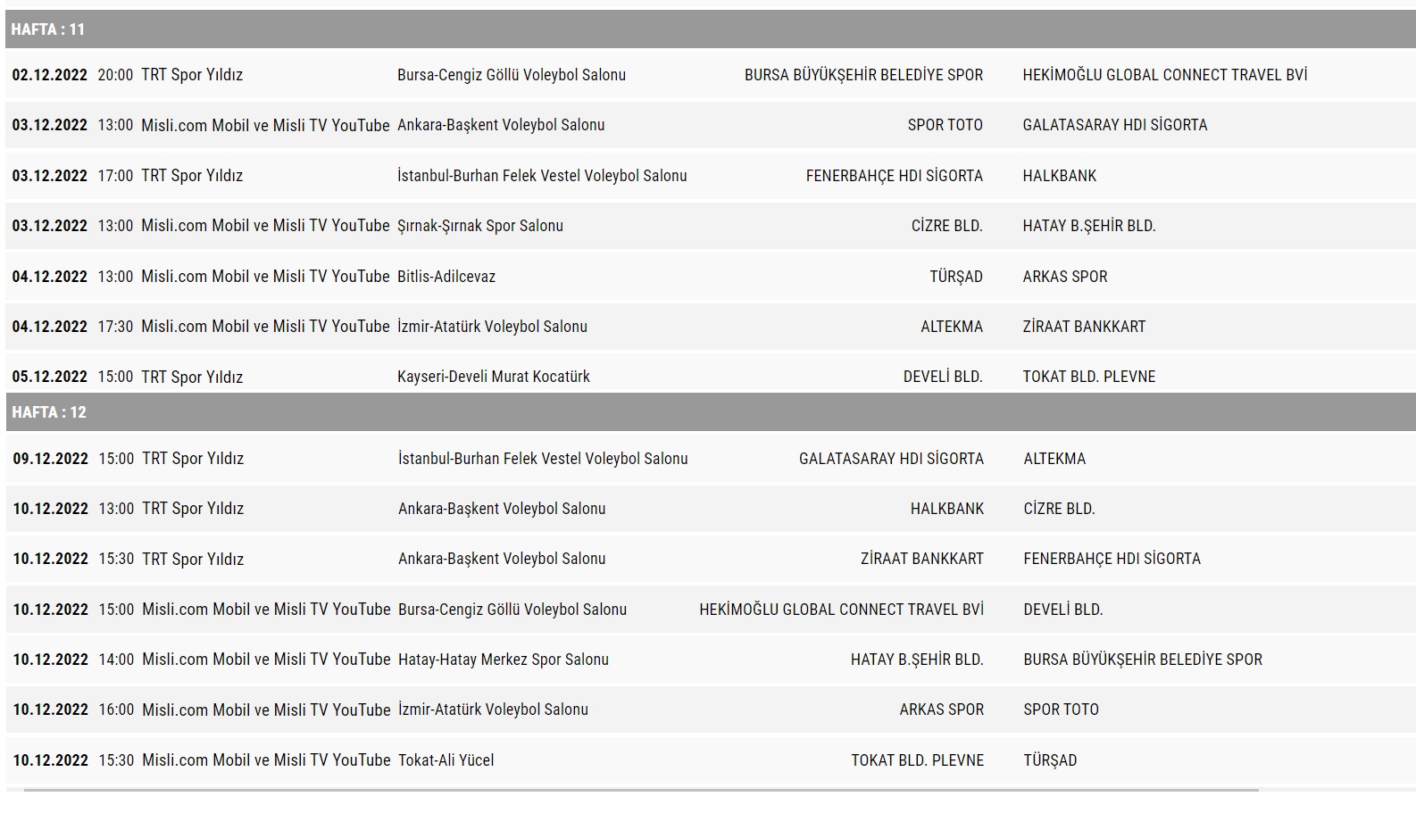
Task: Click the 09.12.2022 match date
Action: (x=50, y=459)
